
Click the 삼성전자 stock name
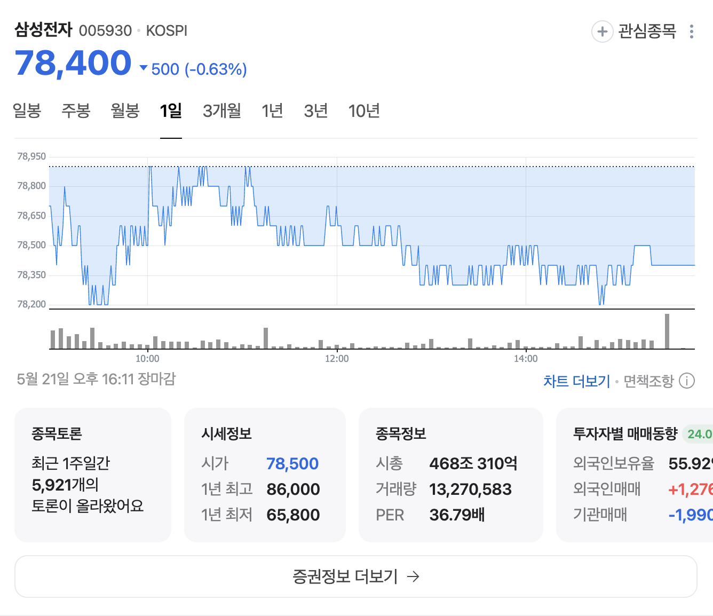[43, 30]
